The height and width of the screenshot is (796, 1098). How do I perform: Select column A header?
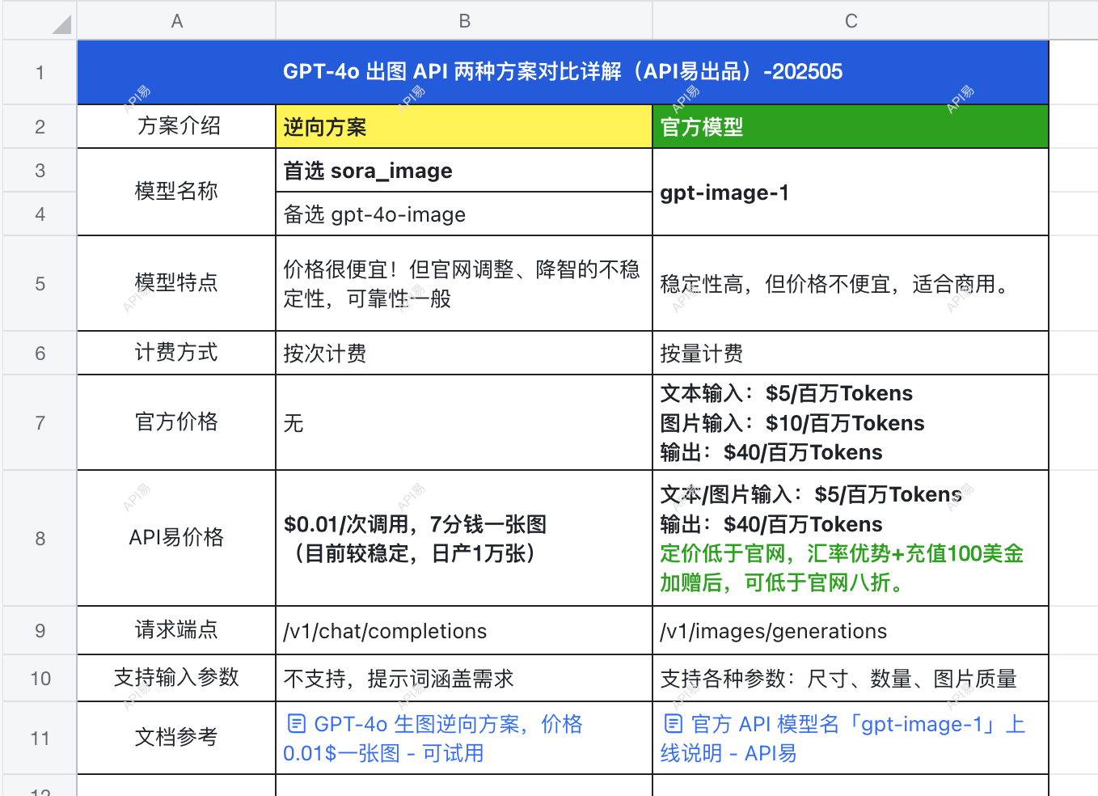(176, 20)
